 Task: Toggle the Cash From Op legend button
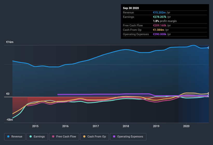(94, 137)
